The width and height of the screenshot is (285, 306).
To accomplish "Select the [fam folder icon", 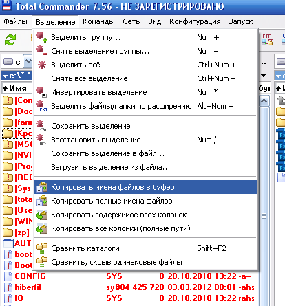I will 8,122.
